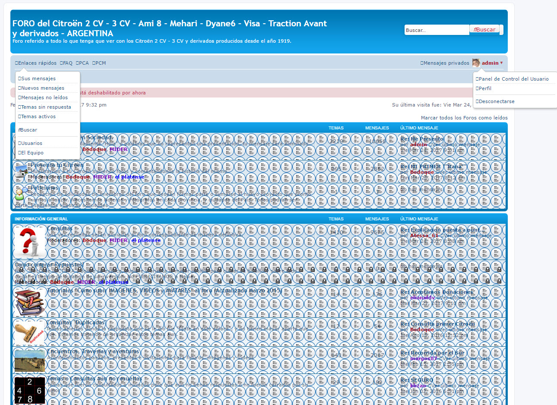Click the rubber stamp Consultas Duplicadas icon

29,333
